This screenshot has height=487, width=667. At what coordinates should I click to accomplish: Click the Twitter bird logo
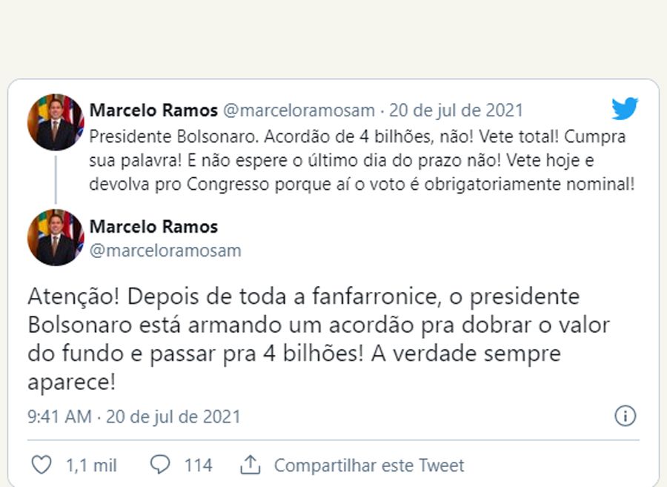coord(624,110)
